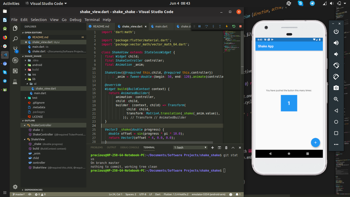This screenshot has height=197, width=350.
Task: Open emulator extended controls three dots
Action: pyautogui.click(x=336, y=144)
